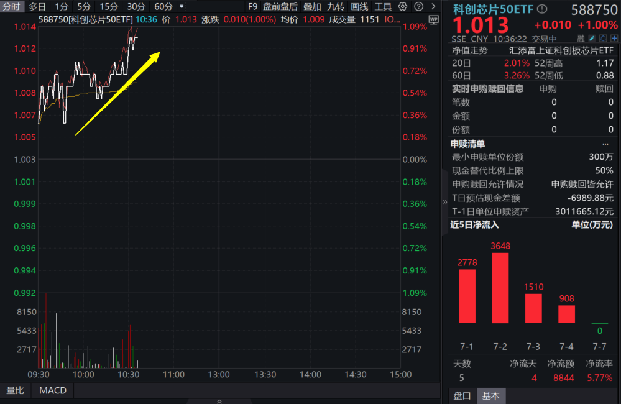Click the pencil edit icon beside the bell
The height and width of the screenshot is (404, 621).
pos(591,38)
